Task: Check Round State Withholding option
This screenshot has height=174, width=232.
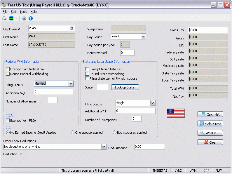Action: (87, 74)
